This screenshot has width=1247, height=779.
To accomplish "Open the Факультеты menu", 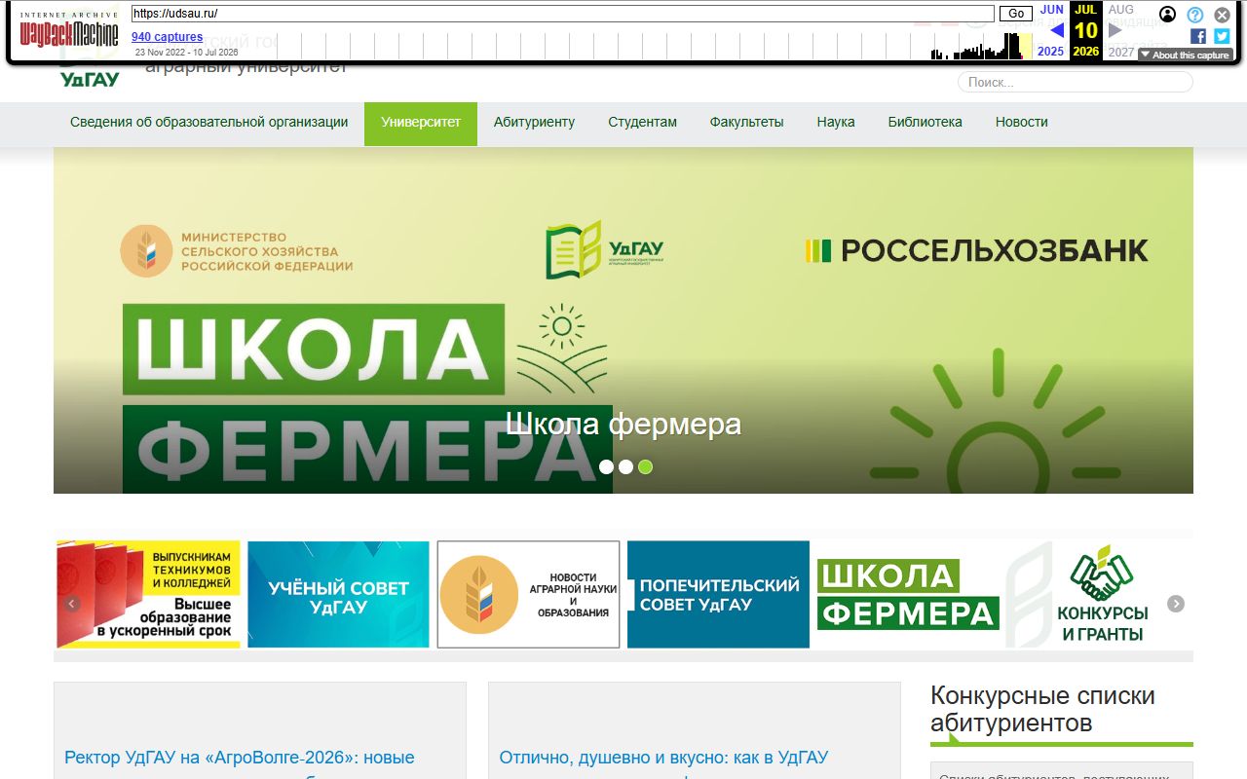I will 746,122.
